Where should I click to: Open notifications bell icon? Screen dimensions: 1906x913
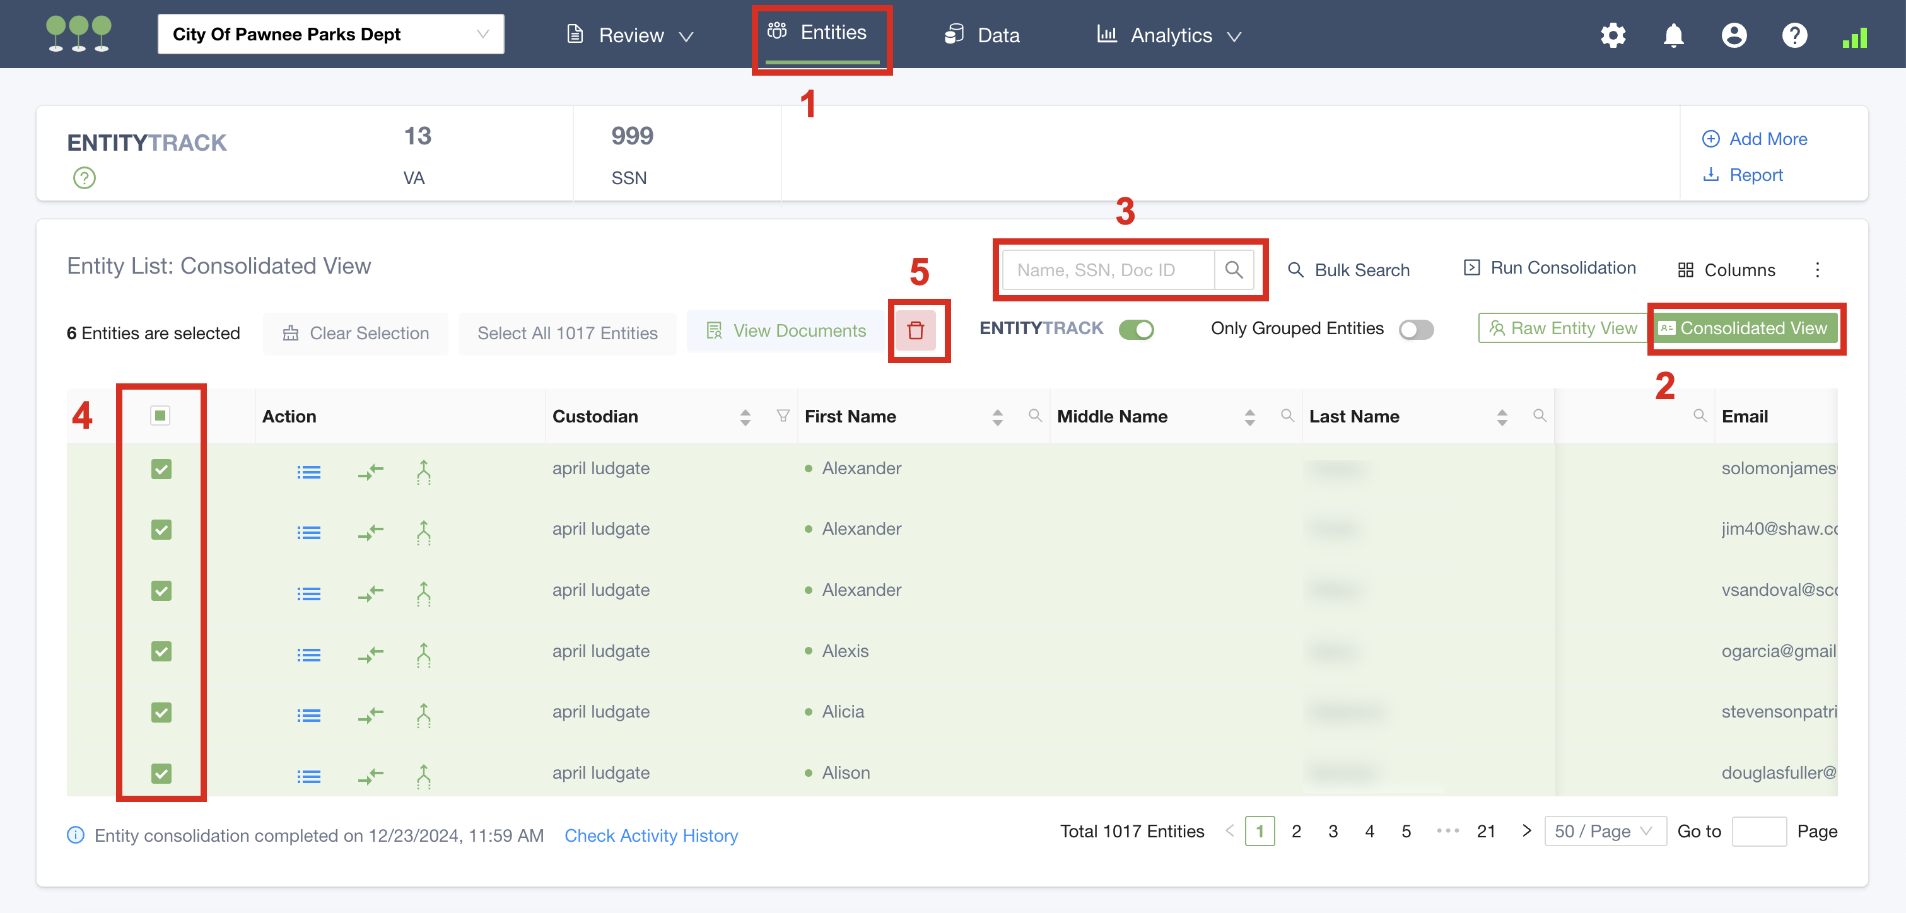click(x=1673, y=35)
